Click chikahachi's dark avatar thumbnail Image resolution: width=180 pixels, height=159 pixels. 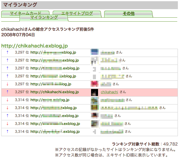94,92
